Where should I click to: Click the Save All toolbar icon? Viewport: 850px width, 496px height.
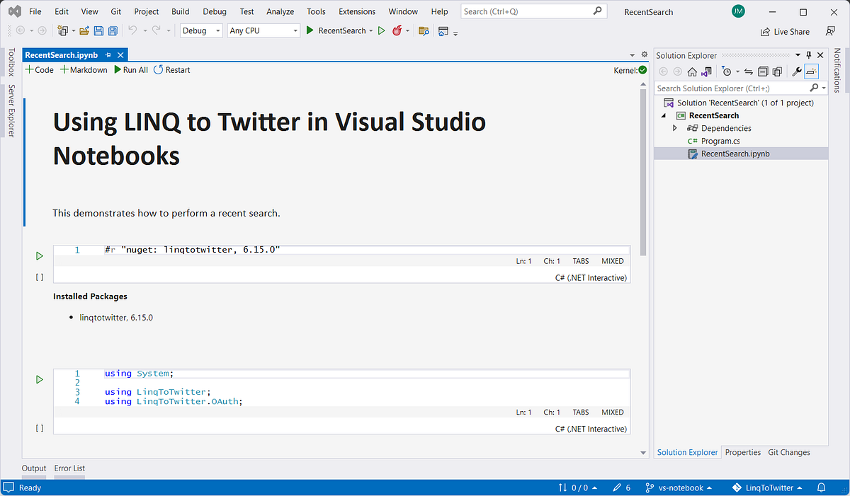point(113,30)
